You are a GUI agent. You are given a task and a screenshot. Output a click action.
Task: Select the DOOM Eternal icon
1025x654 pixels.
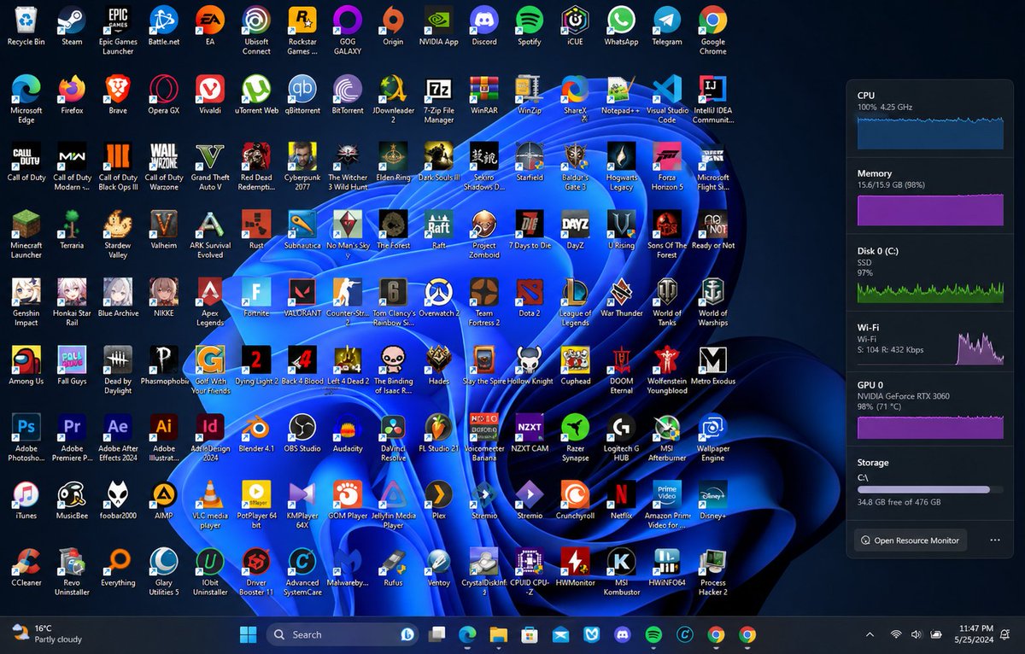point(621,370)
